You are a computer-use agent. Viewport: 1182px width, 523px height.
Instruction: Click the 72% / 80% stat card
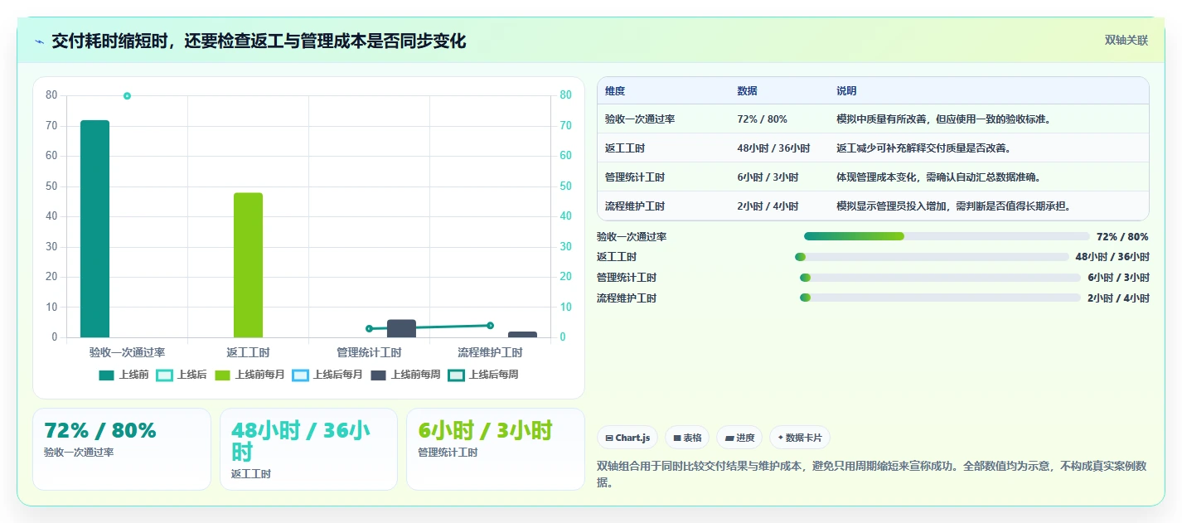(122, 449)
